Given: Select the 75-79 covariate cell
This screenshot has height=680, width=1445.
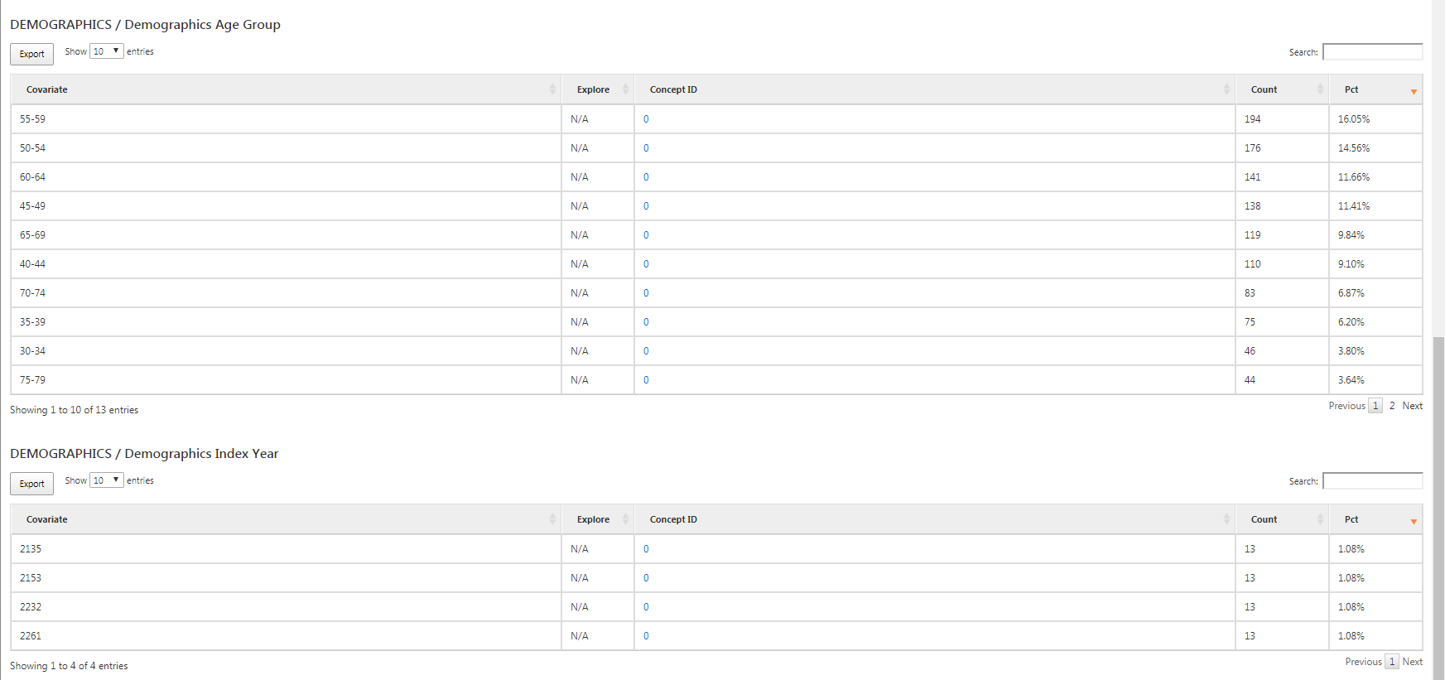Looking at the screenshot, I should (286, 380).
